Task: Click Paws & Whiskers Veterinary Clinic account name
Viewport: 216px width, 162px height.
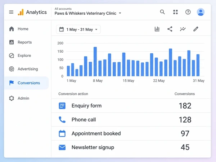Action: pos(85,13)
